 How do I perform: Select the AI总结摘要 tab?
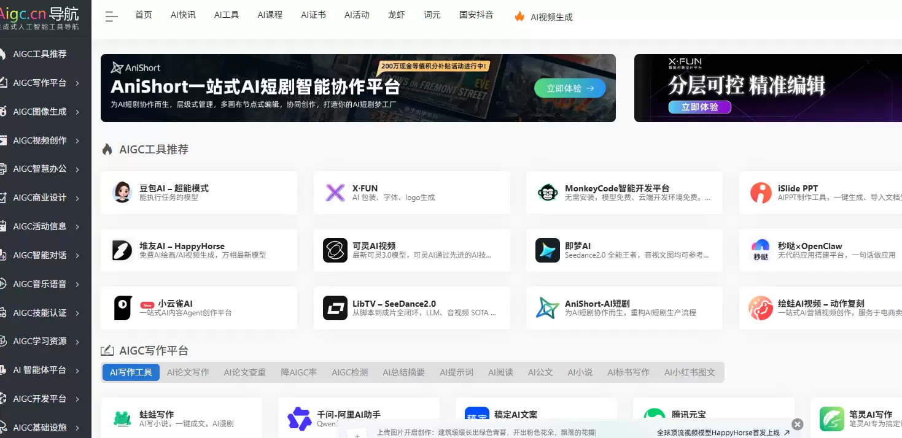(403, 372)
